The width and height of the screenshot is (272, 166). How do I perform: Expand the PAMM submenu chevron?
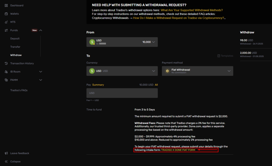pyautogui.click(x=41, y=80)
